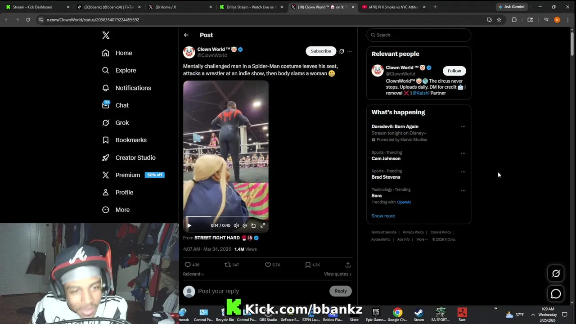Screen dimensions: 576x324
Task: Go to Home in the sidebar
Action: pyautogui.click(x=117, y=53)
